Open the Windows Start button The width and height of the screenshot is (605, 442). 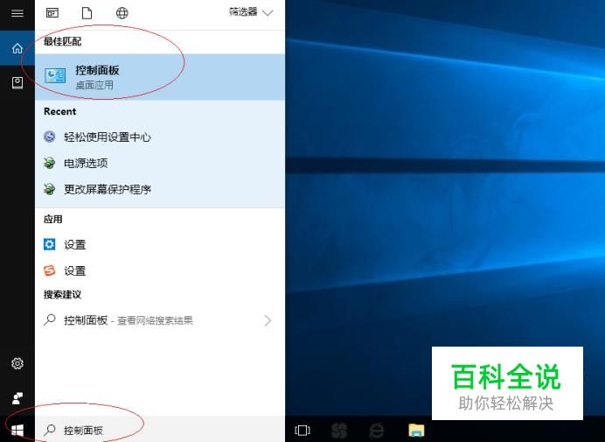[x=17, y=430]
